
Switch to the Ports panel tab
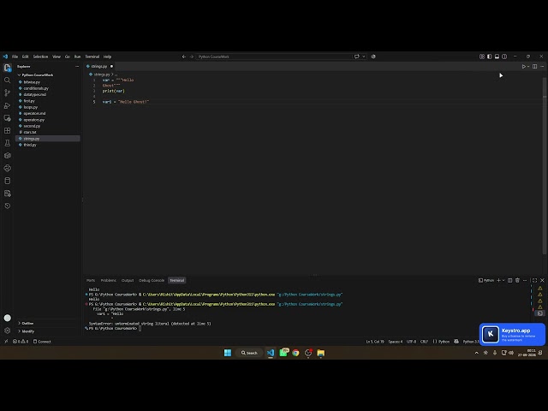pyautogui.click(x=91, y=280)
